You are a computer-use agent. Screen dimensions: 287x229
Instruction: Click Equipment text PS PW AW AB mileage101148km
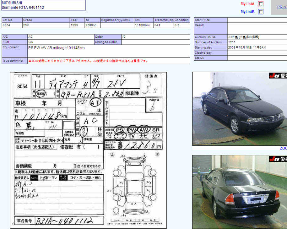click(57, 48)
